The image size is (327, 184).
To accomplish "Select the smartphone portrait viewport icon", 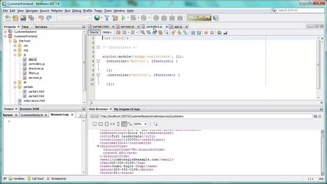I will click(118, 124).
